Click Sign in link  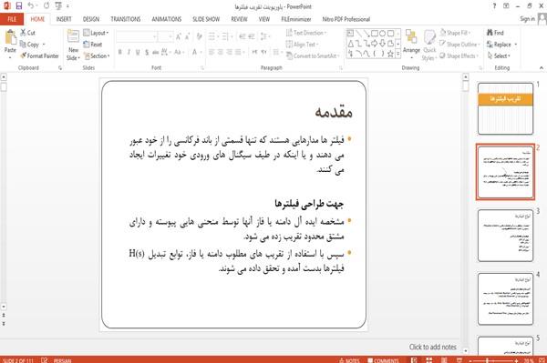527,19
